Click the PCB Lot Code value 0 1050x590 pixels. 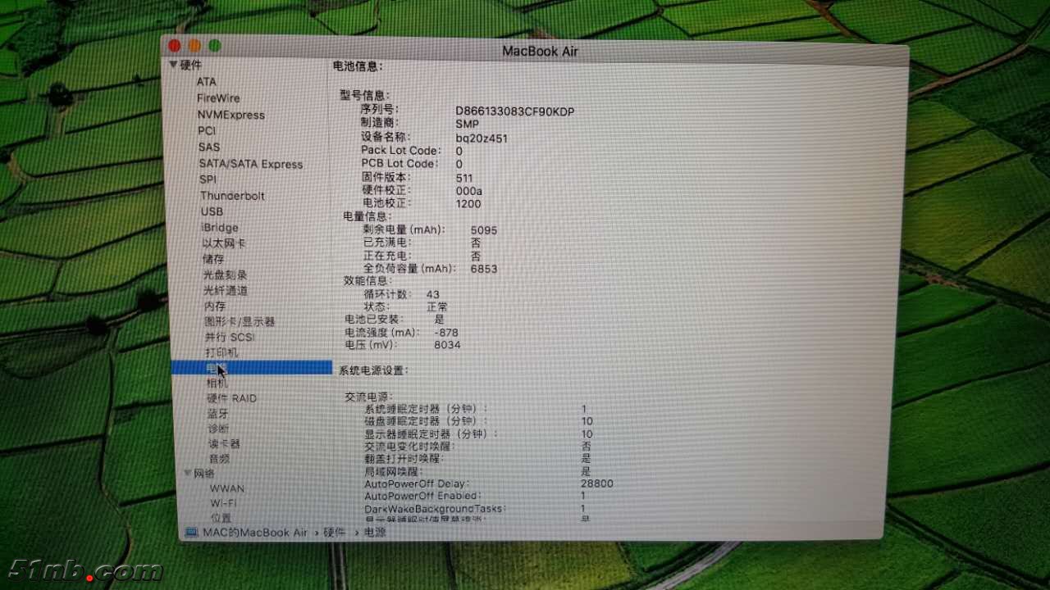point(459,165)
